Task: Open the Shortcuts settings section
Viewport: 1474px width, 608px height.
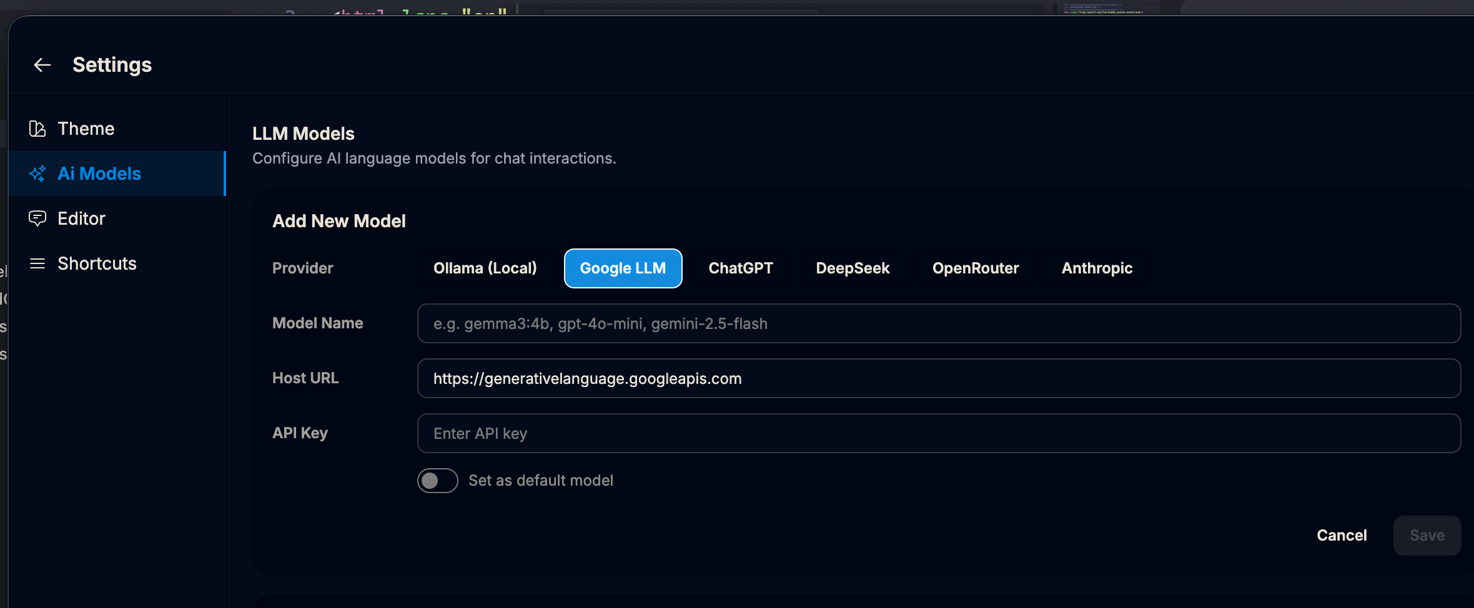Action: [x=117, y=263]
